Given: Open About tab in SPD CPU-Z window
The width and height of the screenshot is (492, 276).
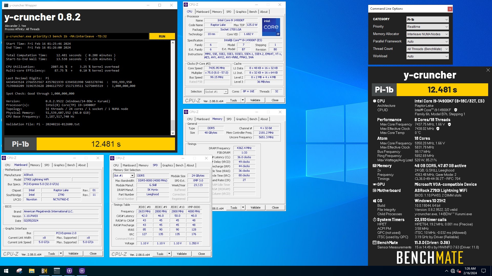Looking at the screenshot, I should 190,165.
